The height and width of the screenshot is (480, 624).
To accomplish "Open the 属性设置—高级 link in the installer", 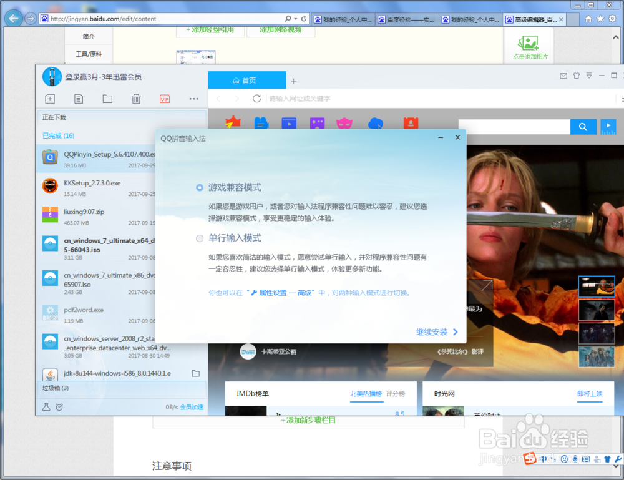I will (281, 293).
